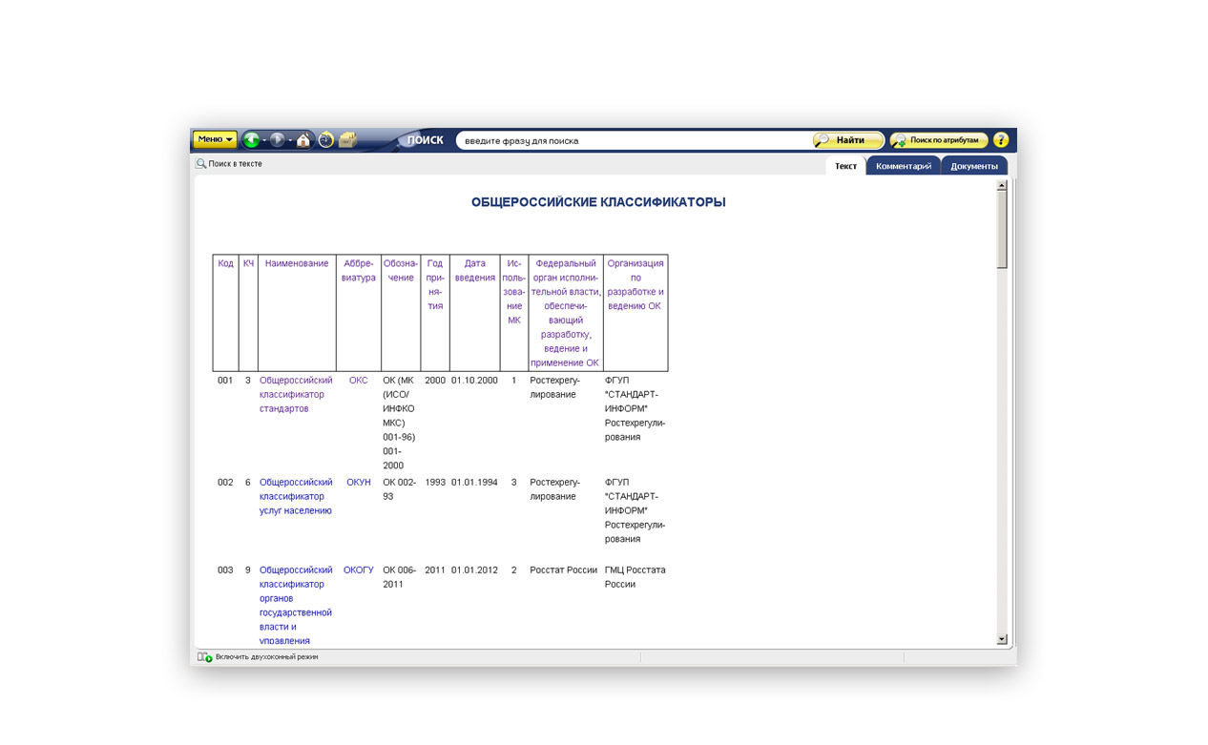The image size is (1208, 745).
Task: Select the Росстат России cell
Action: click(563, 569)
